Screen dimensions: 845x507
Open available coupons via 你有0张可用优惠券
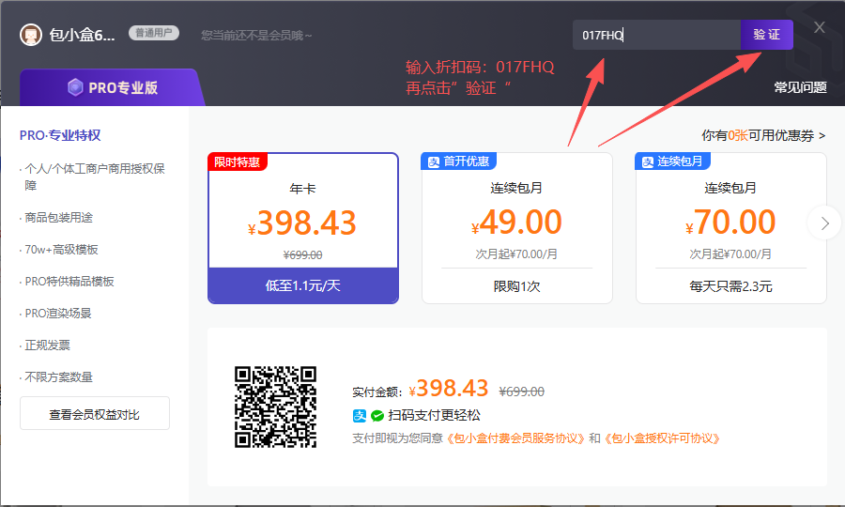coord(763,135)
